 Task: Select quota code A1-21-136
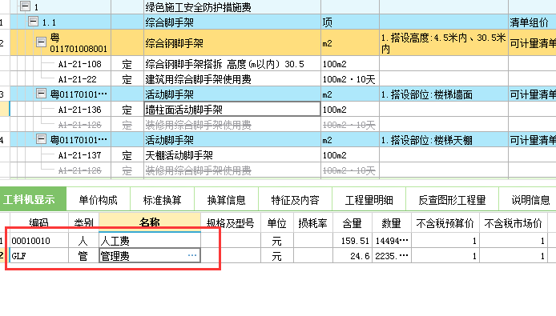click(x=80, y=110)
